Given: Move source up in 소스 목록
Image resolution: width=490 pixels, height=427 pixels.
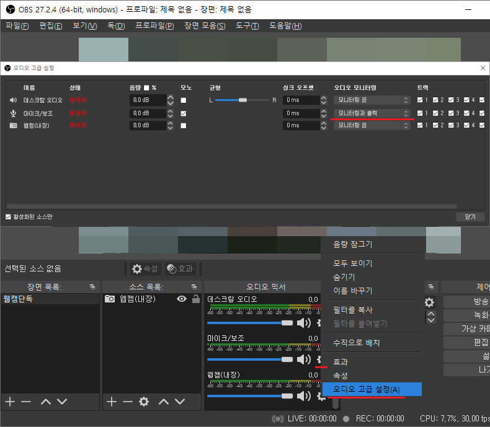Looking at the screenshot, I should tap(164, 402).
